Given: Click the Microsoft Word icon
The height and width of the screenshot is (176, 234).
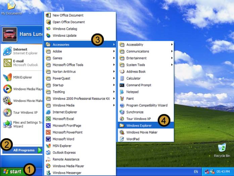Looking at the screenshot, I should tap(48, 139).
